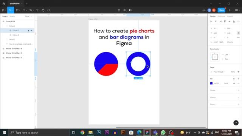
Task: Select the Text tool
Action: pyautogui.click(x=37, y=10)
